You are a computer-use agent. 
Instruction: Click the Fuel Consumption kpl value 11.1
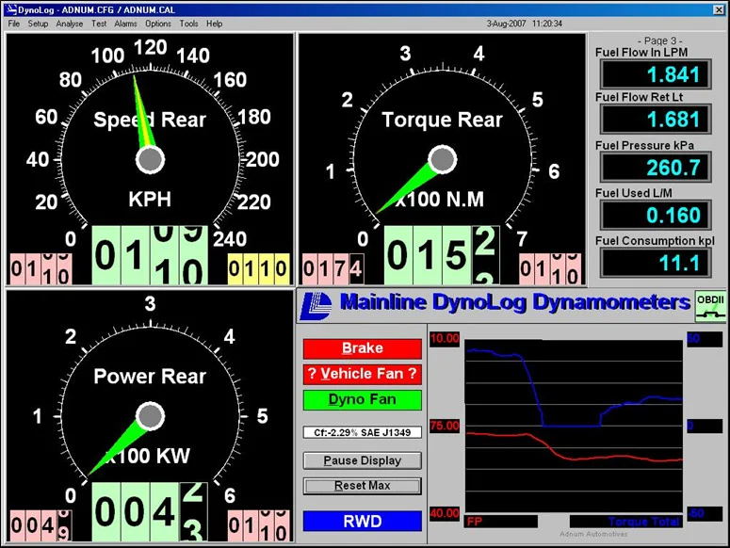(656, 263)
